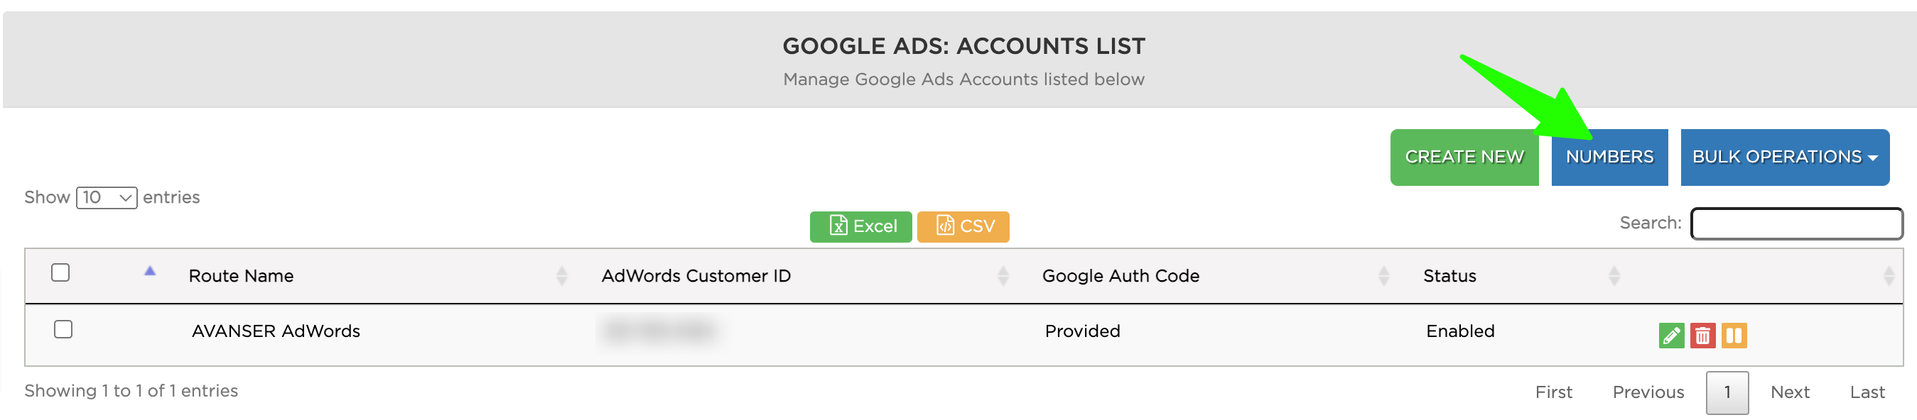
Task: Go to page 1 in pagination
Action: 1727,392
